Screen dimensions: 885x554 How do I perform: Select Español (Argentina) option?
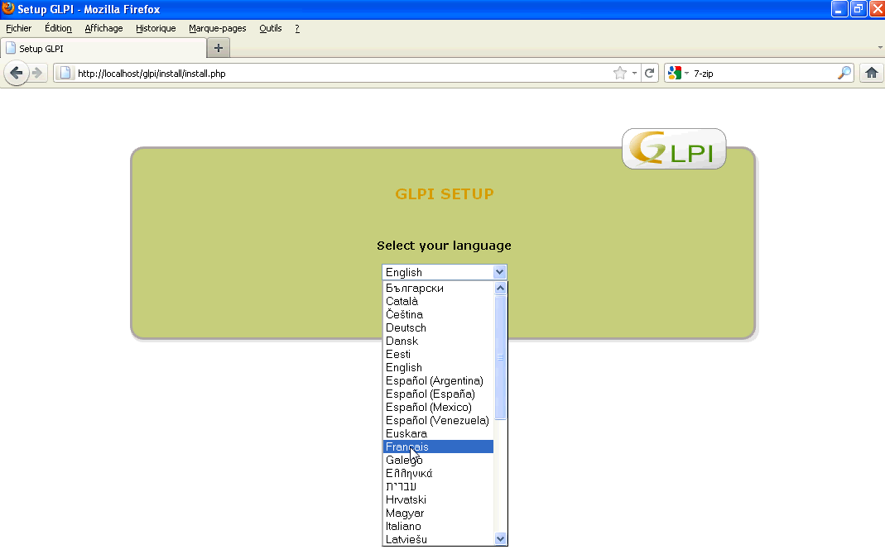[x=438, y=380]
